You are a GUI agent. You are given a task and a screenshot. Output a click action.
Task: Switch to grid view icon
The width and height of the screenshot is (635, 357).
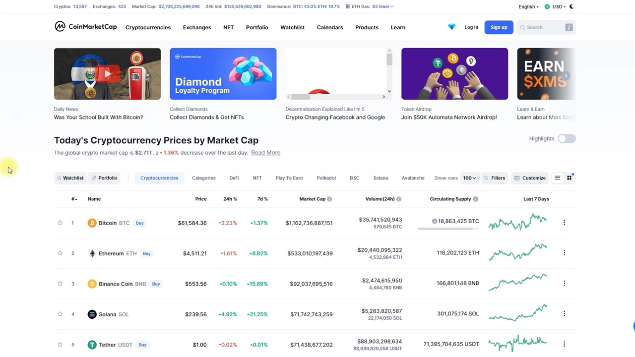pos(570,178)
